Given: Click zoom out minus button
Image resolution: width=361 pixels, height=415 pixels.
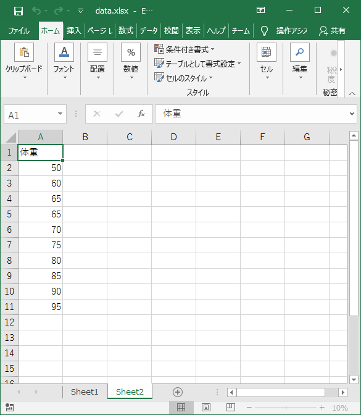Looking at the screenshot, I should pyautogui.click(x=249, y=408).
